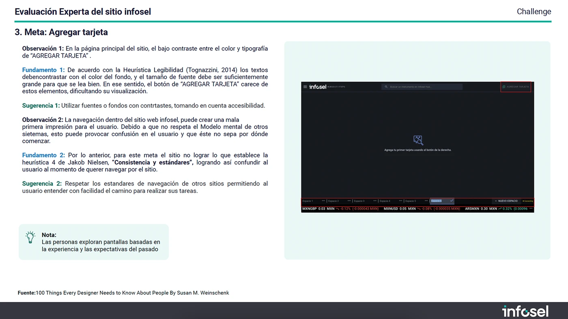Click the app version number beside the infosel logo

point(336,87)
